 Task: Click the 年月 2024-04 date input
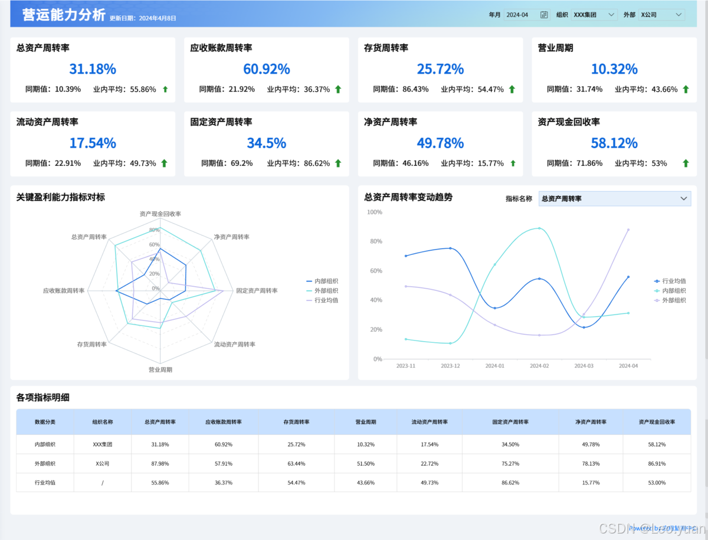[x=527, y=15]
